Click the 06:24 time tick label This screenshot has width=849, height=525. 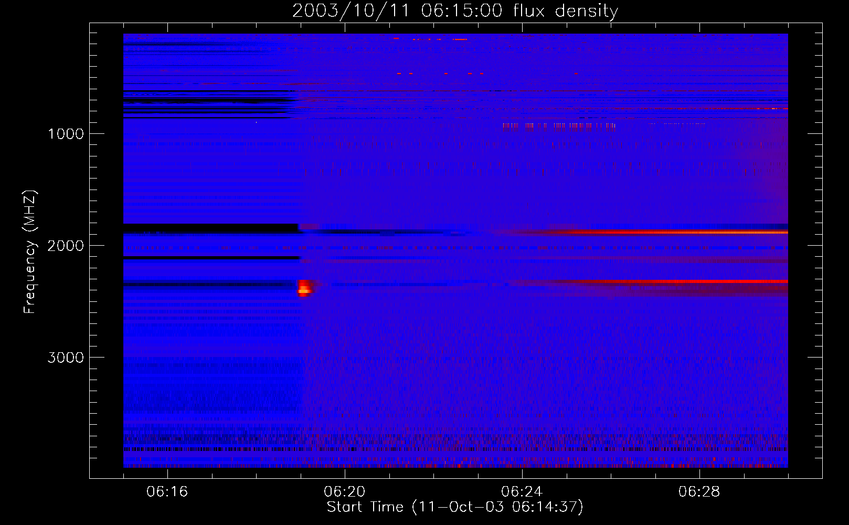[522, 492]
